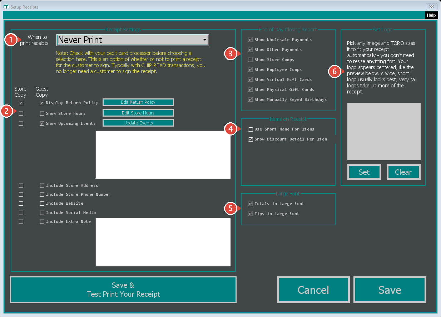
Task: Click the logo preview area
Action: [x=384, y=131]
